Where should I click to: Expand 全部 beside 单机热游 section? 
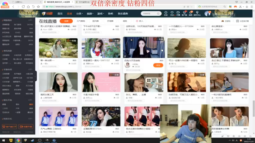point(30,51)
